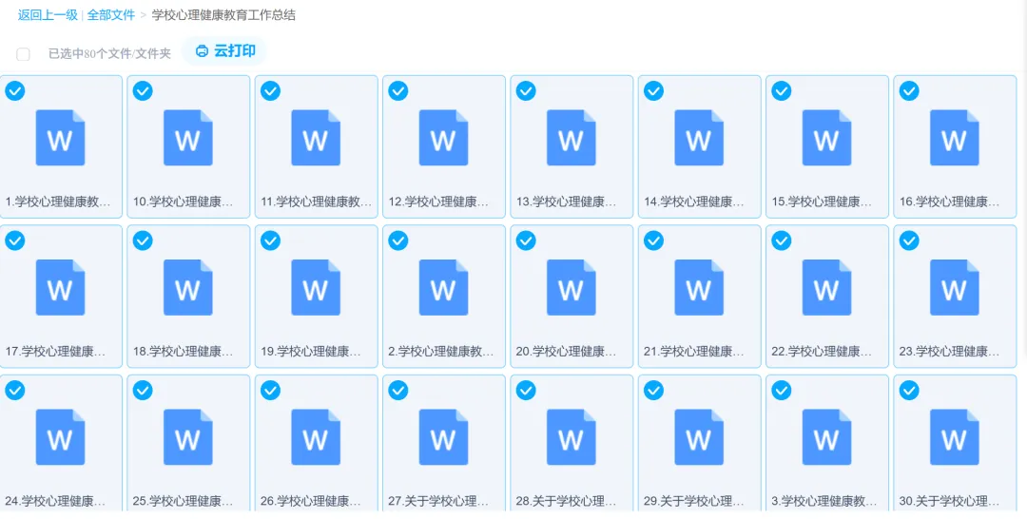Open Word icon of file 18.学校心理健康
Viewport: 1027px width, 519px height.
(188, 287)
